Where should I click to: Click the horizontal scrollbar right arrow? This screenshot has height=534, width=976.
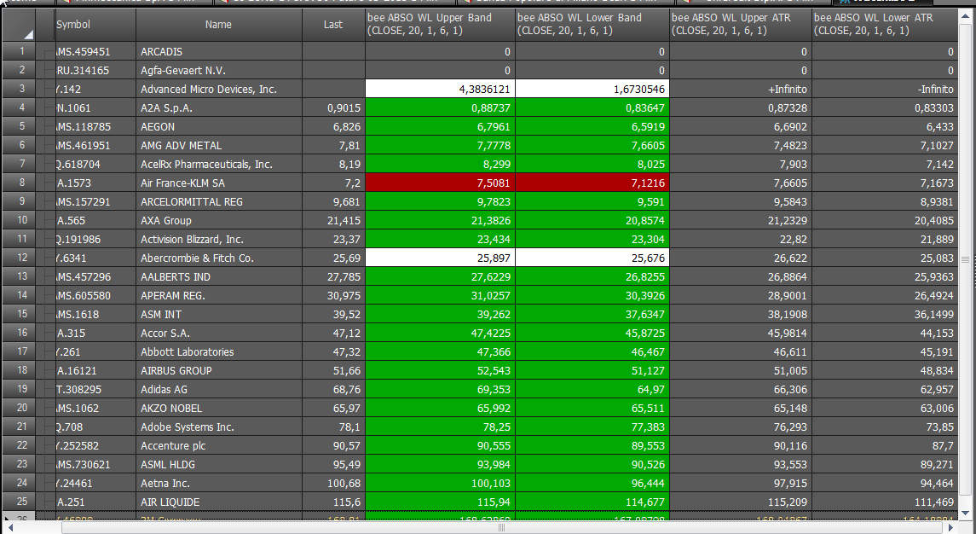pos(950,528)
